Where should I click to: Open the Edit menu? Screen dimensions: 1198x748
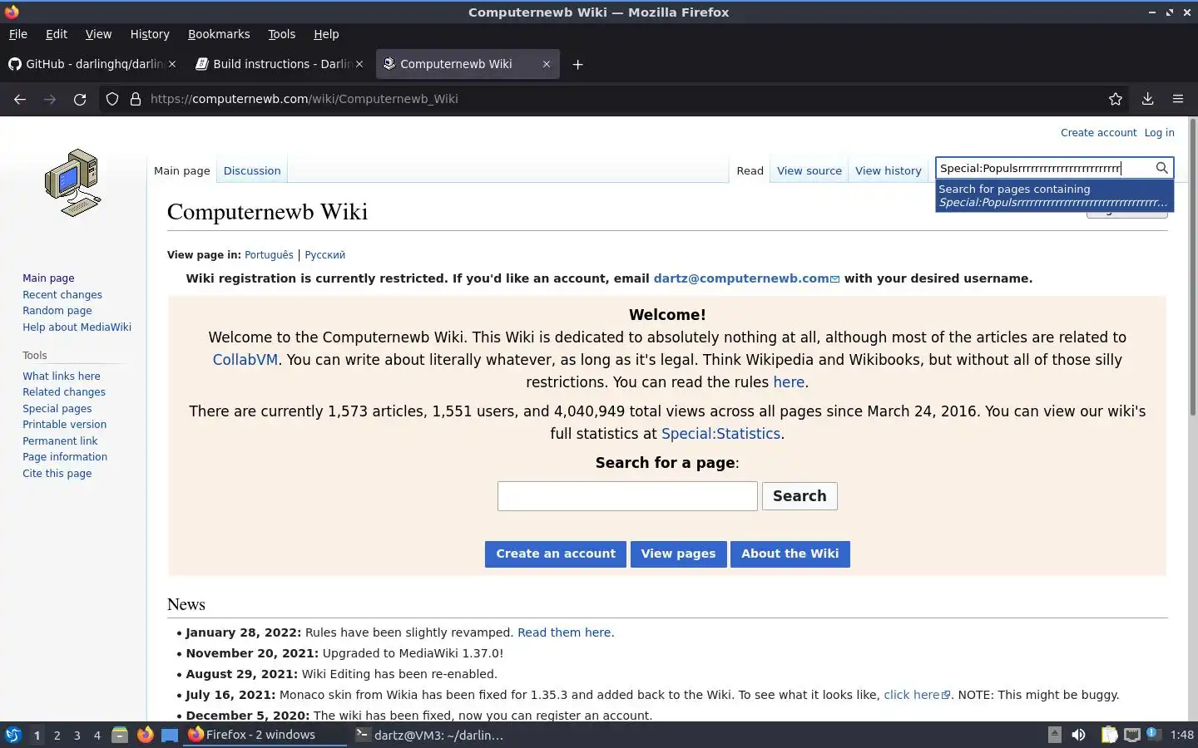pos(57,34)
